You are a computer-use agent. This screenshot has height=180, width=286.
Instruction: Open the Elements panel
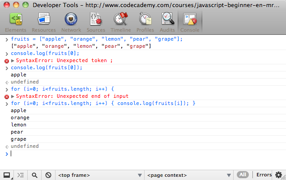coord(16,22)
